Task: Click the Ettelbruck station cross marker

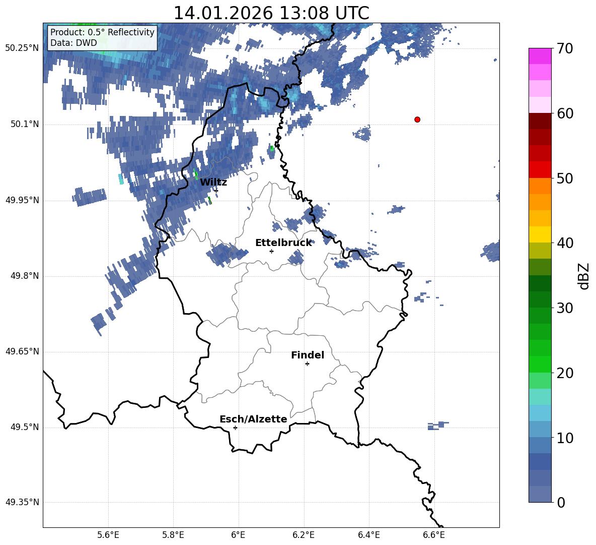Action: click(x=271, y=251)
